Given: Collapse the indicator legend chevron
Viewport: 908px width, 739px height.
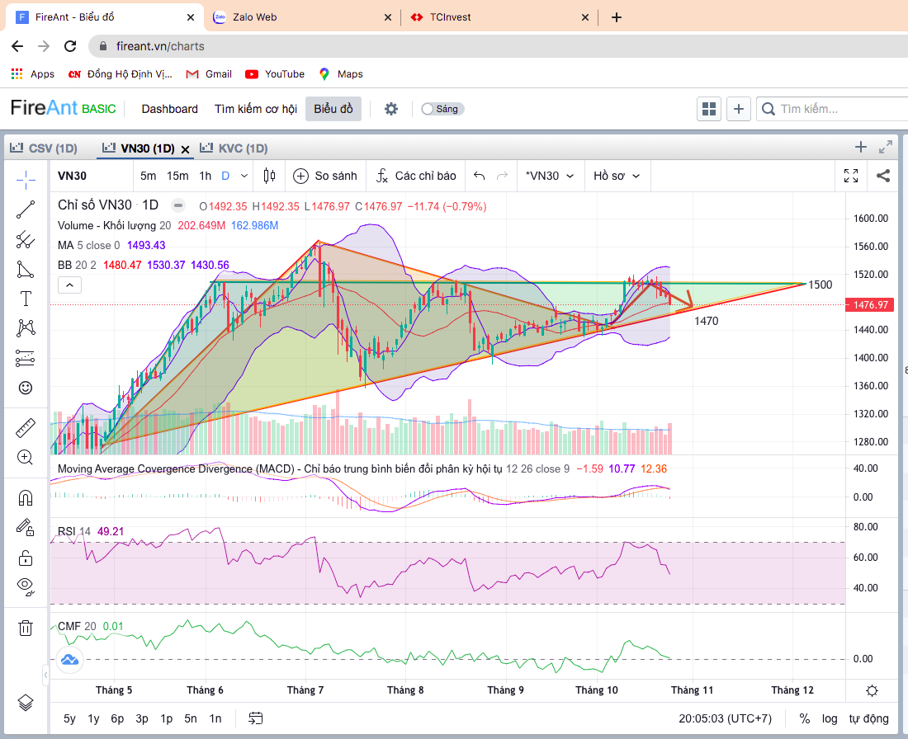Looking at the screenshot, I should click(69, 285).
